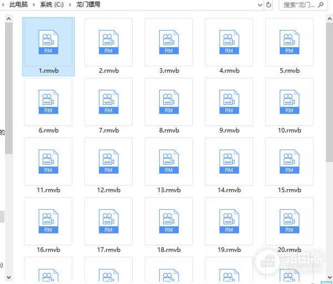Select the 12.rmvb video file icon

coord(109,161)
